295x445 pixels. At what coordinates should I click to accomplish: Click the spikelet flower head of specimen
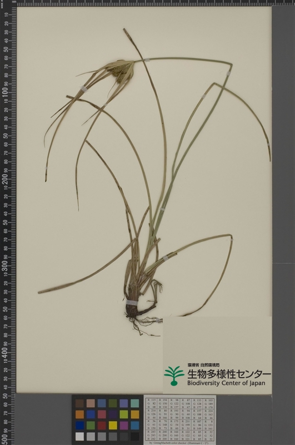click(x=122, y=73)
